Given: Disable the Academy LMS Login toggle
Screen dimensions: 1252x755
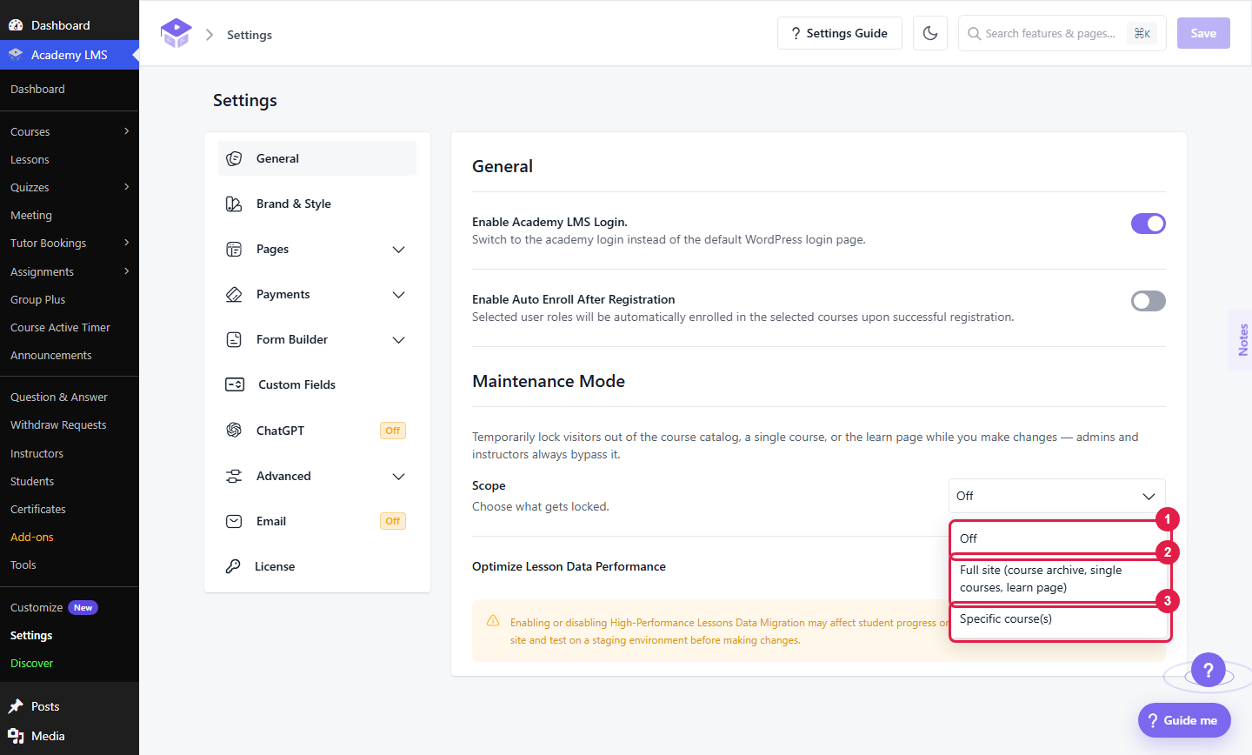Looking at the screenshot, I should coord(1149,224).
